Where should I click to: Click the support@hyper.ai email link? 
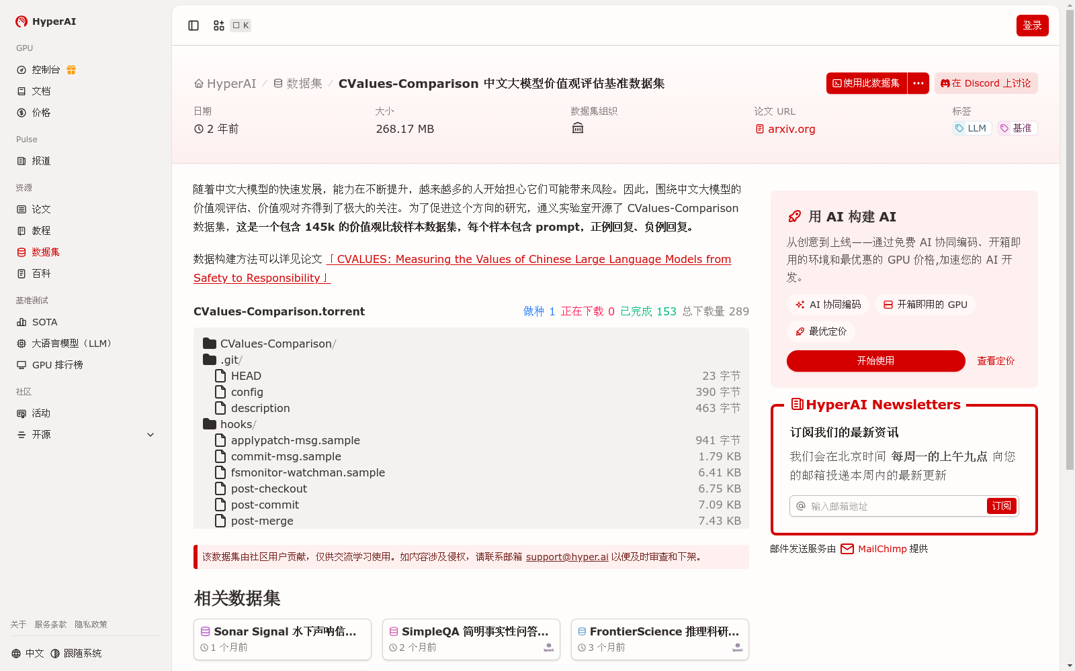pyautogui.click(x=567, y=557)
